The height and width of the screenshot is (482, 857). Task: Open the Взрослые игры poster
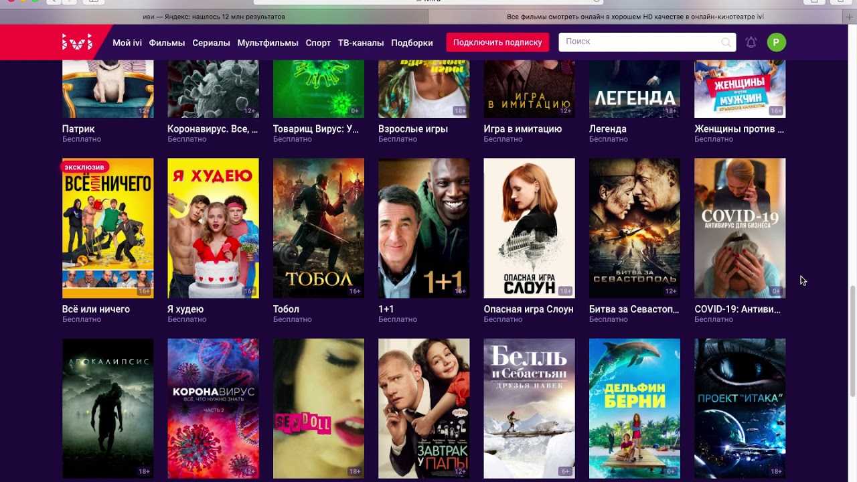click(424, 88)
